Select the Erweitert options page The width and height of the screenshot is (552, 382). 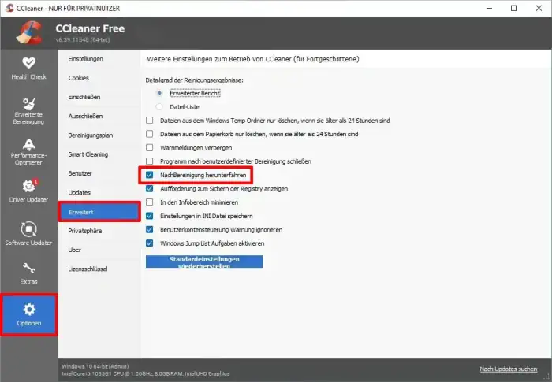(99, 212)
